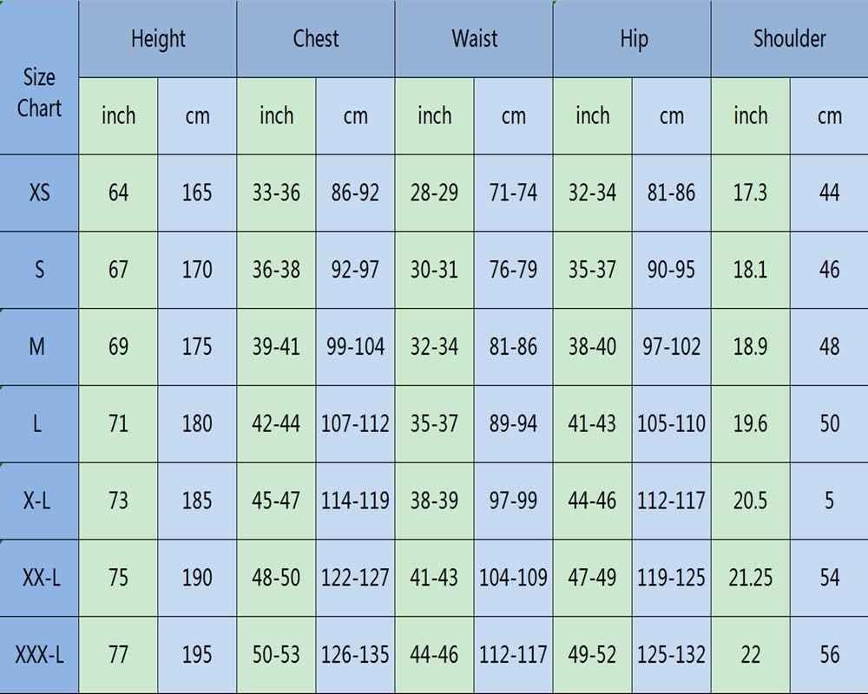Click the 99-104 chest cm cell
This screenshot has height=694, width=868.
click(355, 347)
